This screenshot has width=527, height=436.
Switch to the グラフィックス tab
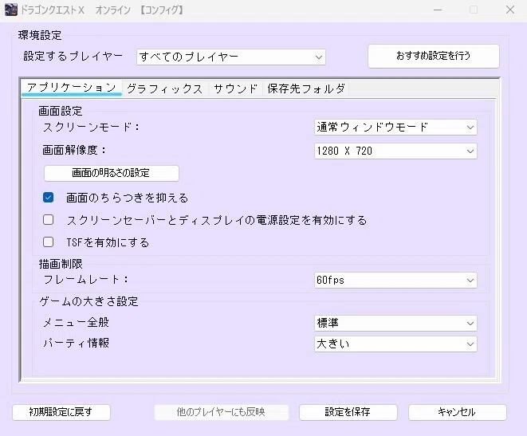(165, 88)
